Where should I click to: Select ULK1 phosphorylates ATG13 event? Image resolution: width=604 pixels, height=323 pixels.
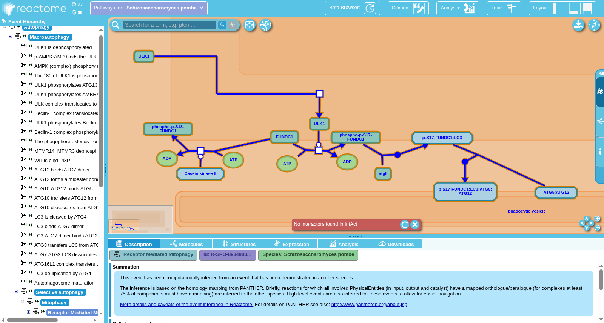pyautogui.click(x=66, y=85)
